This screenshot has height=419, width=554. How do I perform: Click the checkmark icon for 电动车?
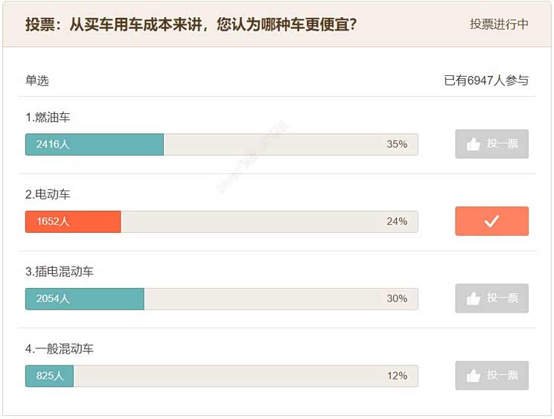[491, 221]
